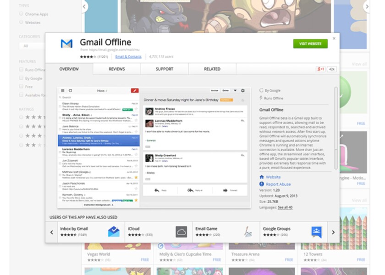Switch to the Reviews tab
Screen dimensions: 385x275
pyautogui.click(x=116, y=69)
